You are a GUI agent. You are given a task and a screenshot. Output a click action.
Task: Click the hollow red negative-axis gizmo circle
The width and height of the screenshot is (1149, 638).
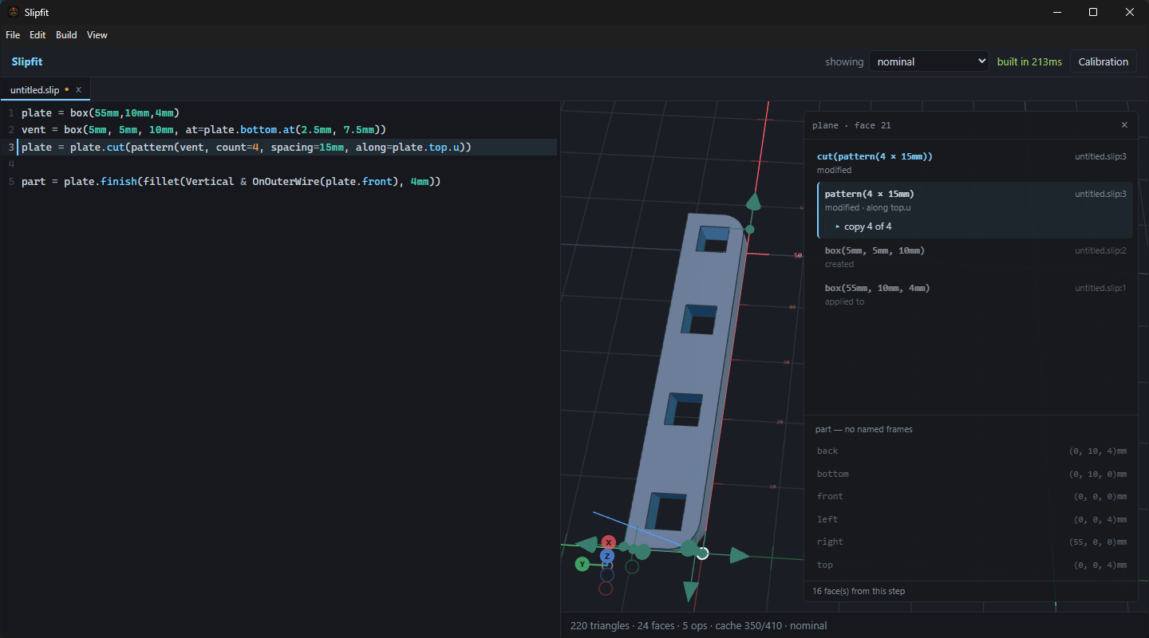point(606,589)
